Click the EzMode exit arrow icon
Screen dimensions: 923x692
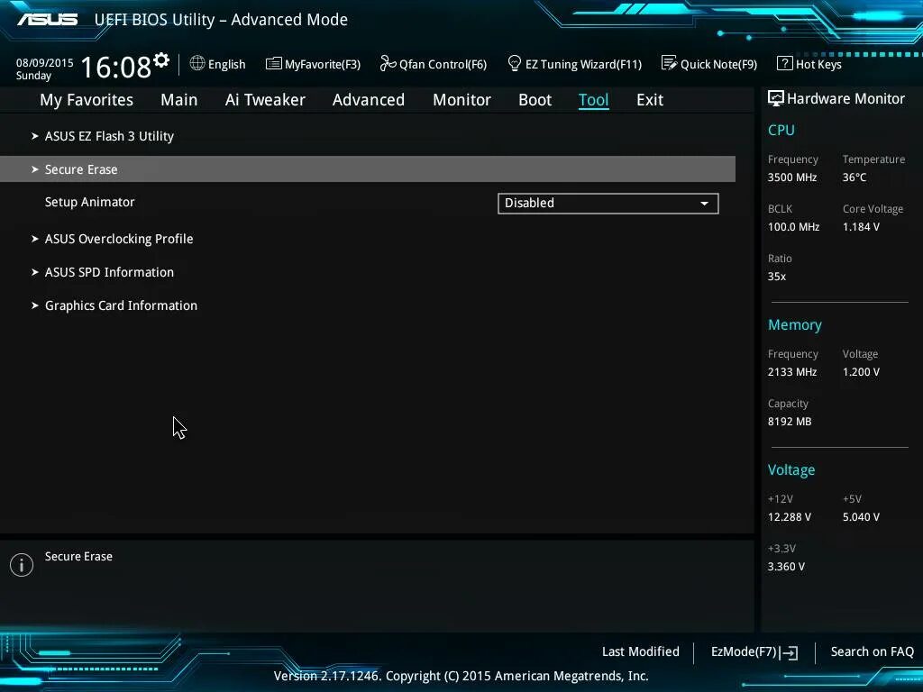point(789,652)
